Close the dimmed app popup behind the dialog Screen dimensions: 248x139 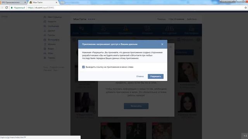point(170,47)
